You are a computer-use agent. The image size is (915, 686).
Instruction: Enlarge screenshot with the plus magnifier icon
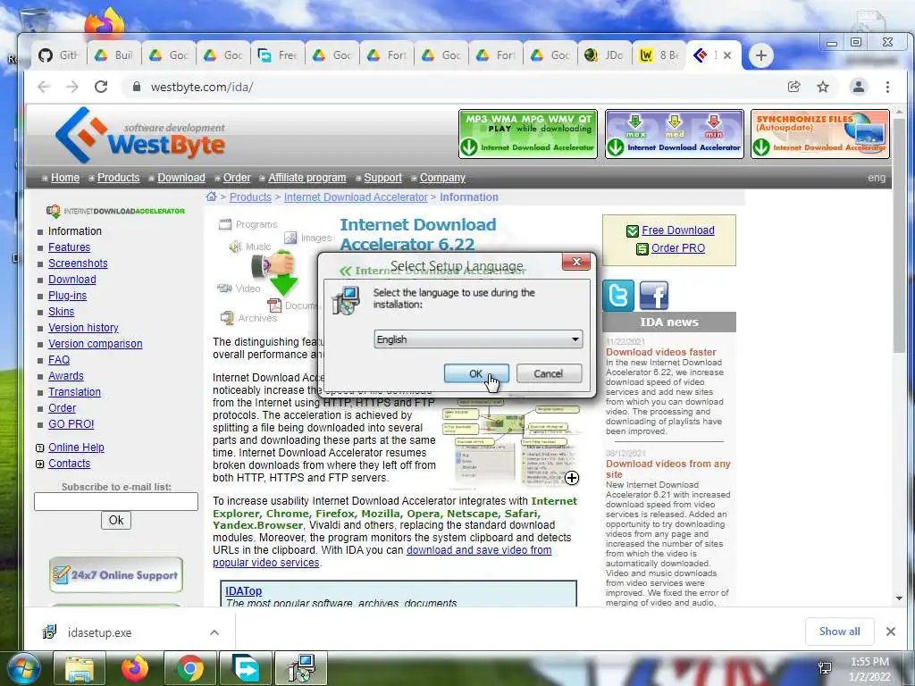pyautogui.click(x=572, y=478)
